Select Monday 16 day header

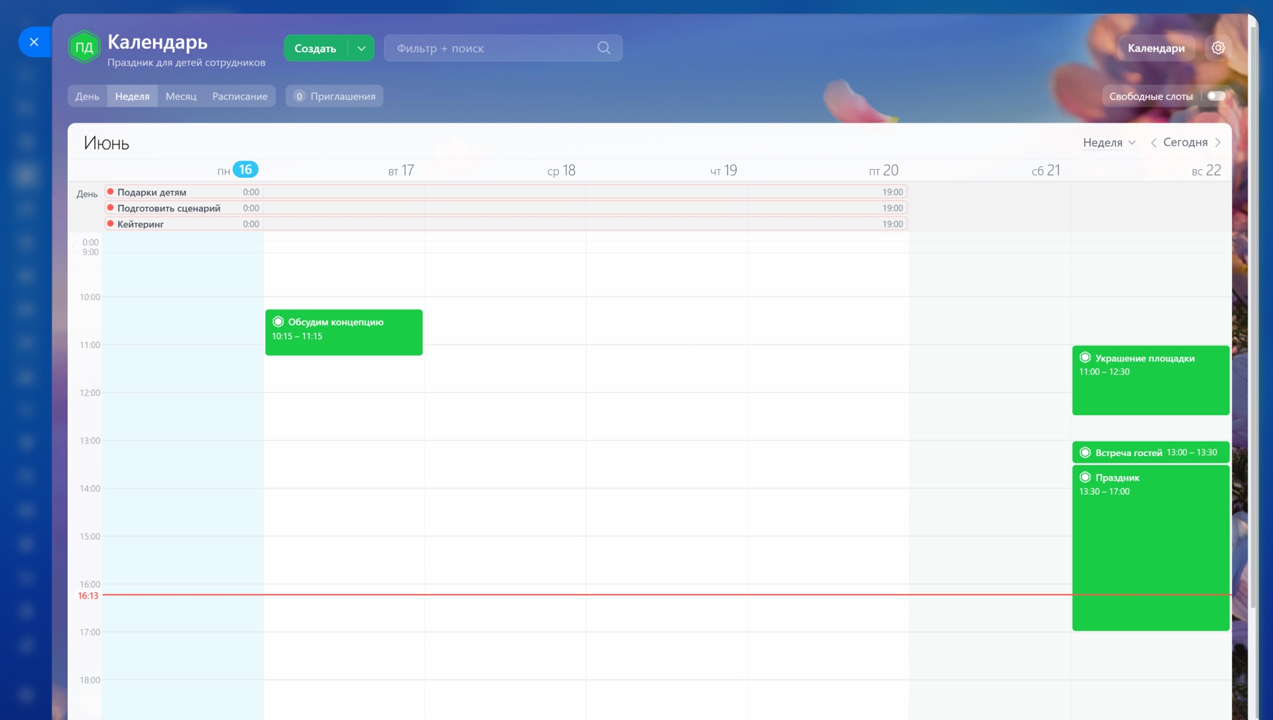click(x=237, y=170)
